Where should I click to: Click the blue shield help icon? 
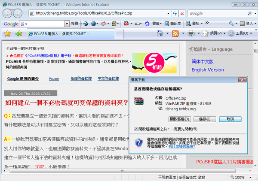pos(139,142)
